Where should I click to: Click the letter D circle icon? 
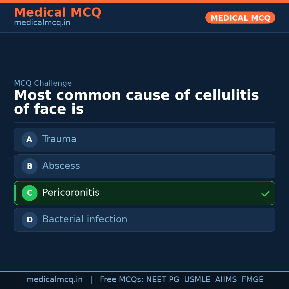(x=29, y=220)
